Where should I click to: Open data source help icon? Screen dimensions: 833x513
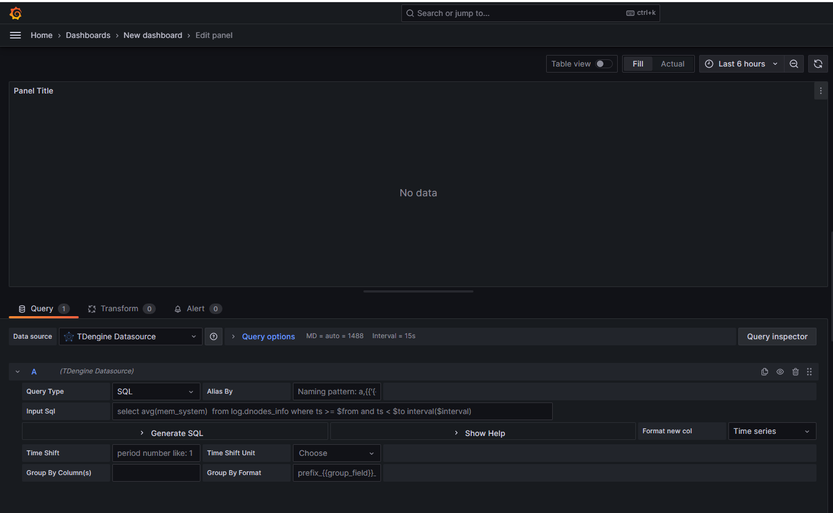214,337
